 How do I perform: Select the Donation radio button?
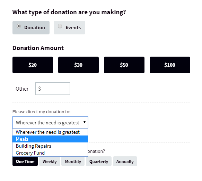[x=19, y=26]
